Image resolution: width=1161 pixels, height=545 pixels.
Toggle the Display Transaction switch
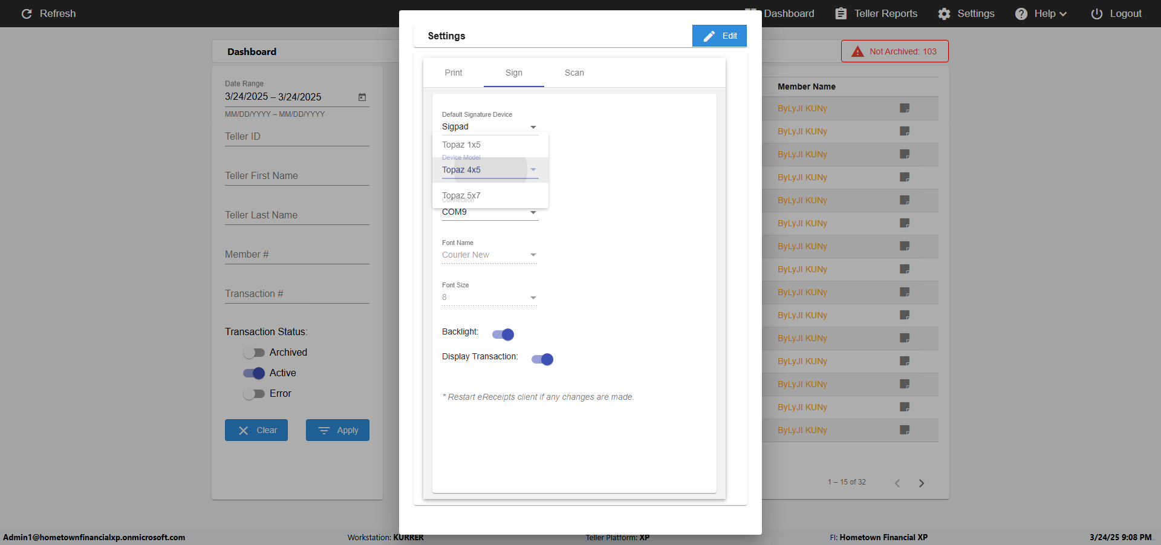click(542, 359)
